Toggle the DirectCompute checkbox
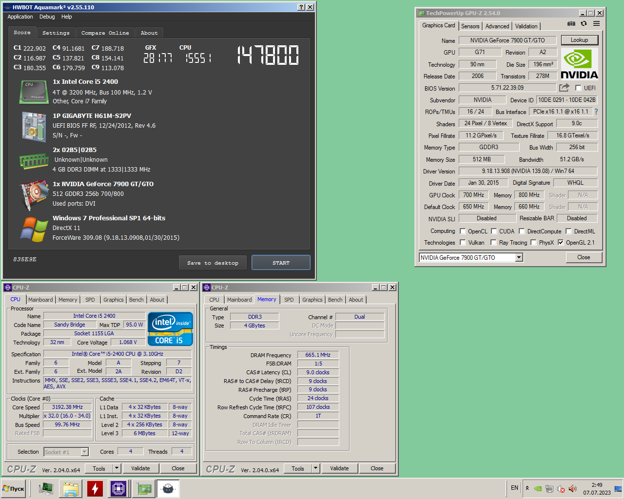Image resolution: width=624 pixels, height=499 pixels. coord(522,231)
